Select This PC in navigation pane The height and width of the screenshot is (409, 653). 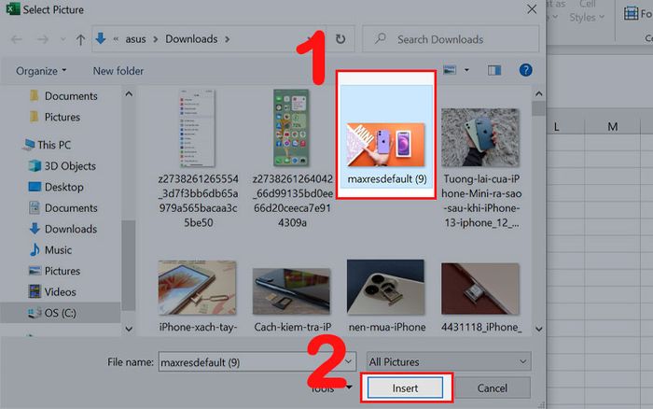47,145
